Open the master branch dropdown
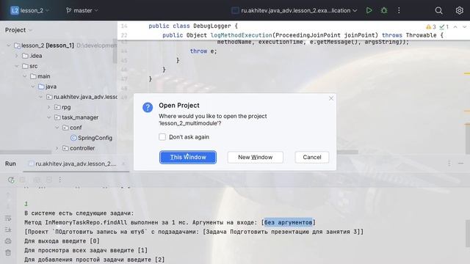The image size is (470, 264). click(x=96, y=10)
